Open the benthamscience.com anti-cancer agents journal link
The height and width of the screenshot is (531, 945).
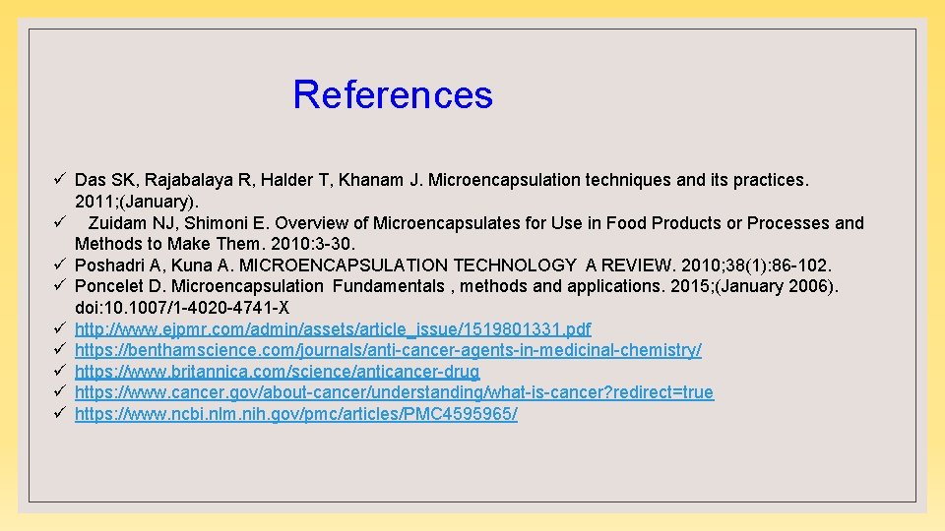click(388, 350)
